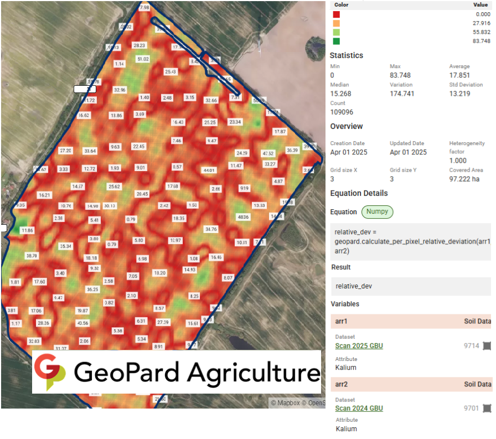Select the 36.25 map value label

(x=92, y=290)
